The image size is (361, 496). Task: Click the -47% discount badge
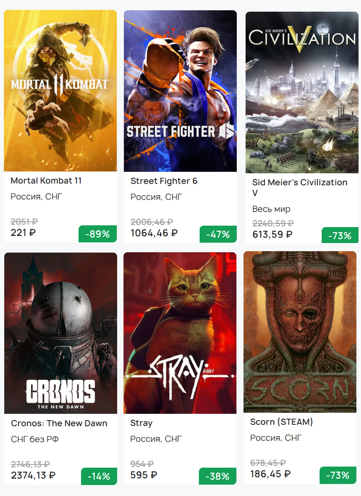click(x=218, y=234)
